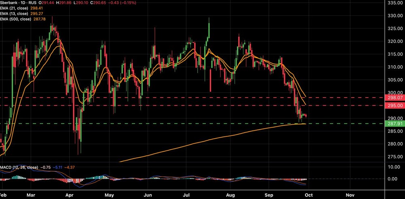The width and height of the screenshot is (405, 199).
Task: Click the 285.00 price axis value
Action: (x=395, y=131)
